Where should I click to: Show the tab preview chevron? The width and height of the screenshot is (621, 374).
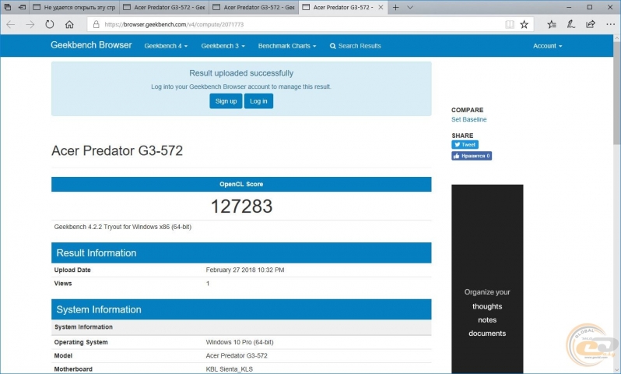(410, 7)
